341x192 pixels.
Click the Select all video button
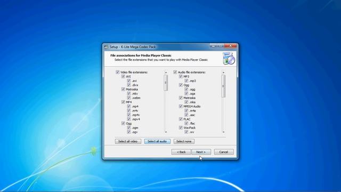pos(128,141)
